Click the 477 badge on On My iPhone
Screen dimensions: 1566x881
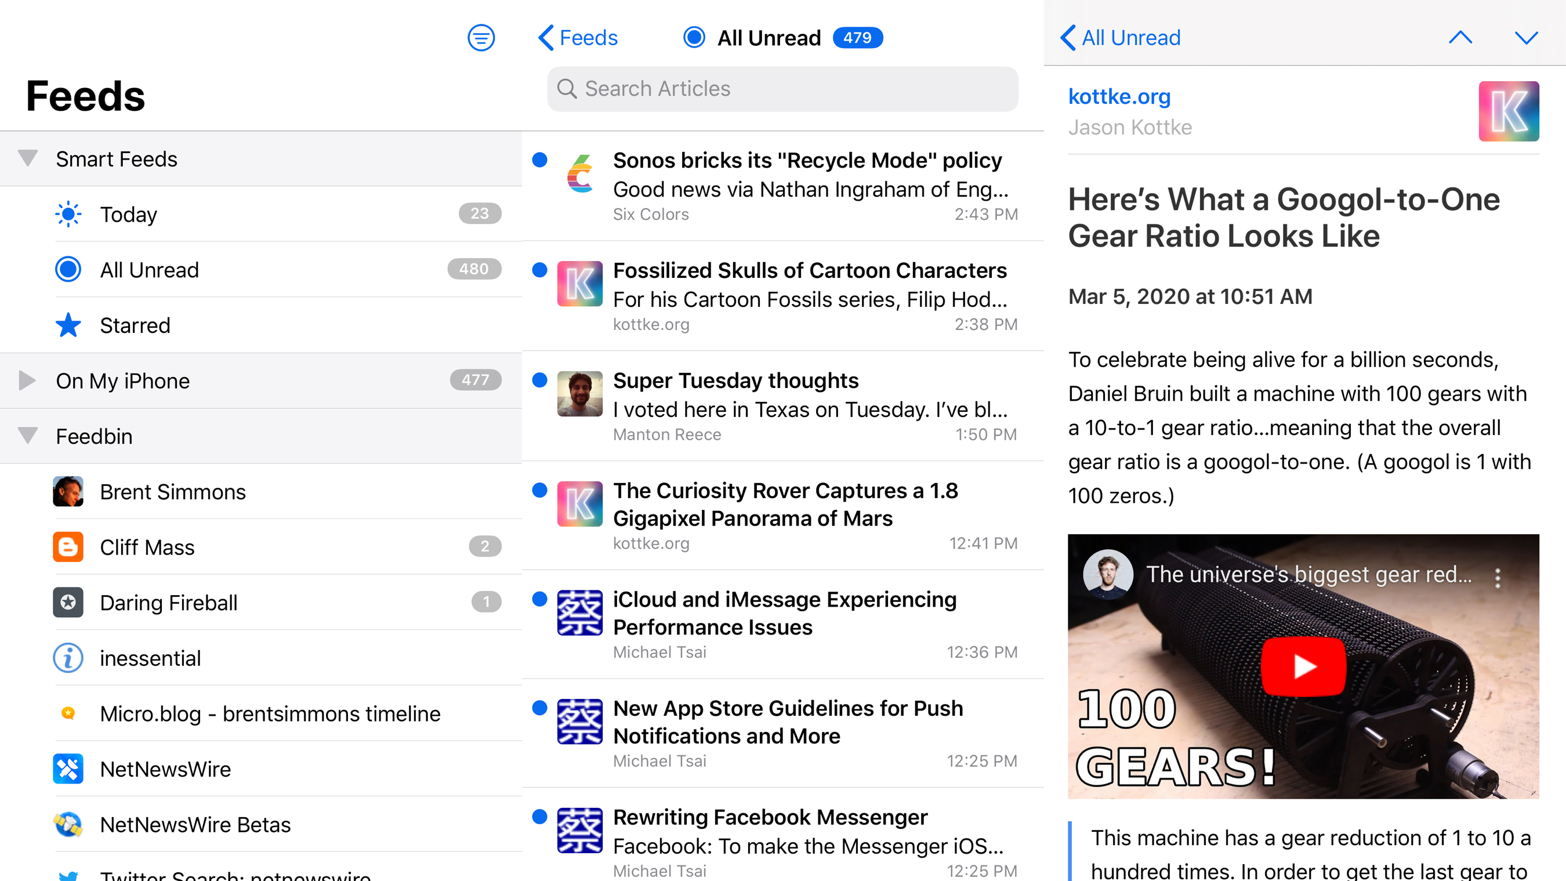pyautogui.click(x=476, y=380)
